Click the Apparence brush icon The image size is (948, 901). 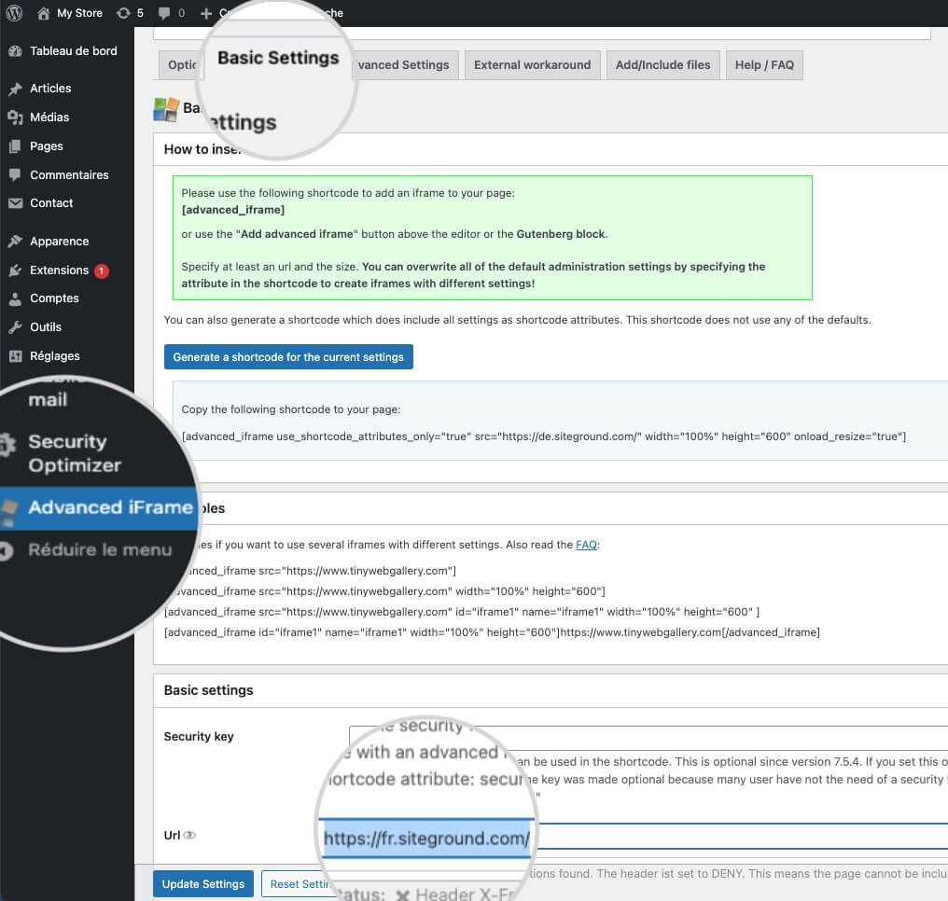click(x=15, y=242)
